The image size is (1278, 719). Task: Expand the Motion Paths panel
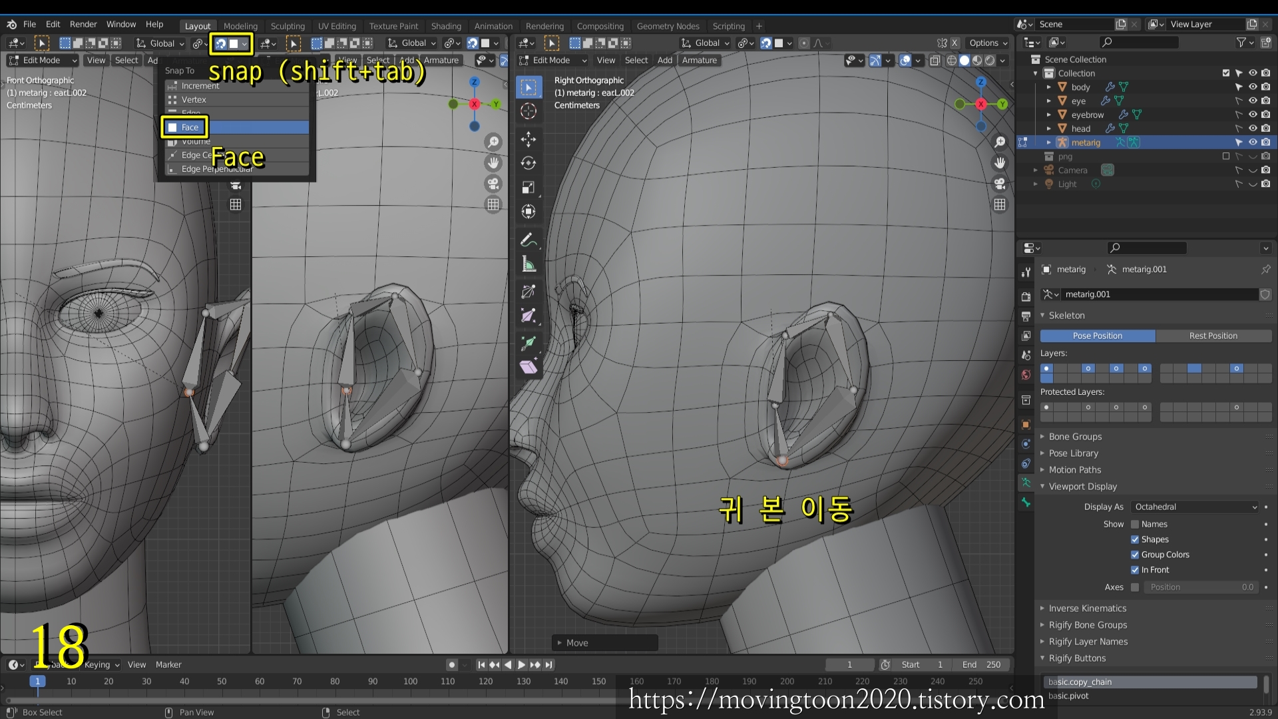click(1074, 470)
